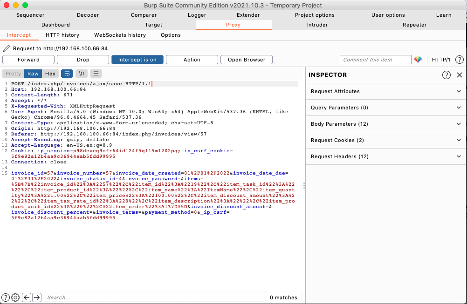Open Inspector help question mark icon
The image size is (467, 304).
coord(446,75)
